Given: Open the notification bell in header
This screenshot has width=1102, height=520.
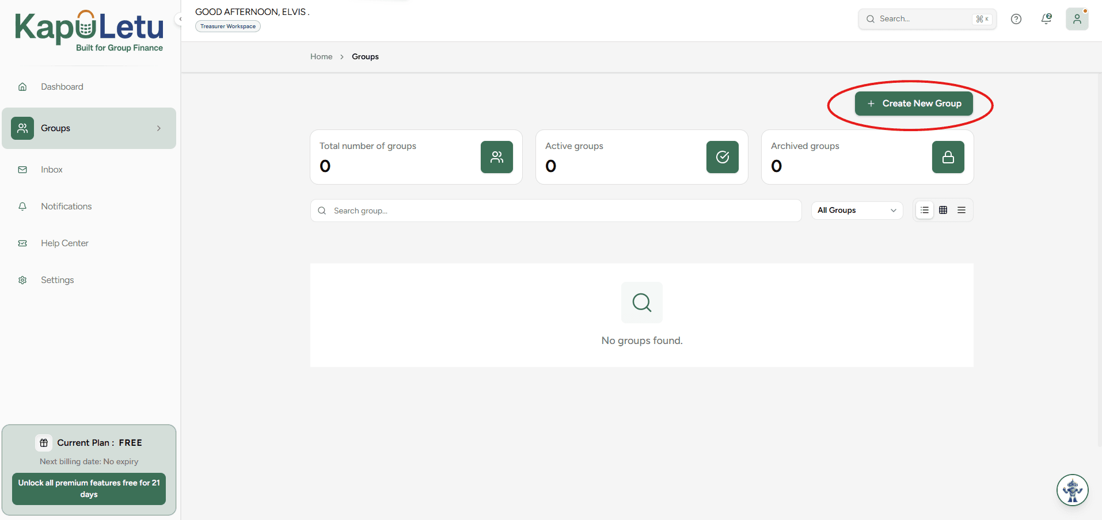Looking at the screenshot, I should [x=1047, y=19].
